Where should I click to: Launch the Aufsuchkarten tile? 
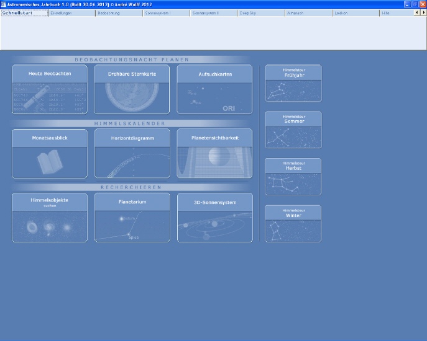(214, 90)
